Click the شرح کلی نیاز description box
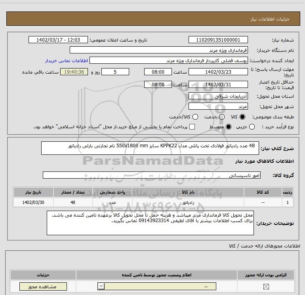This screenshot has height=295, width=305. click(150, 148)
